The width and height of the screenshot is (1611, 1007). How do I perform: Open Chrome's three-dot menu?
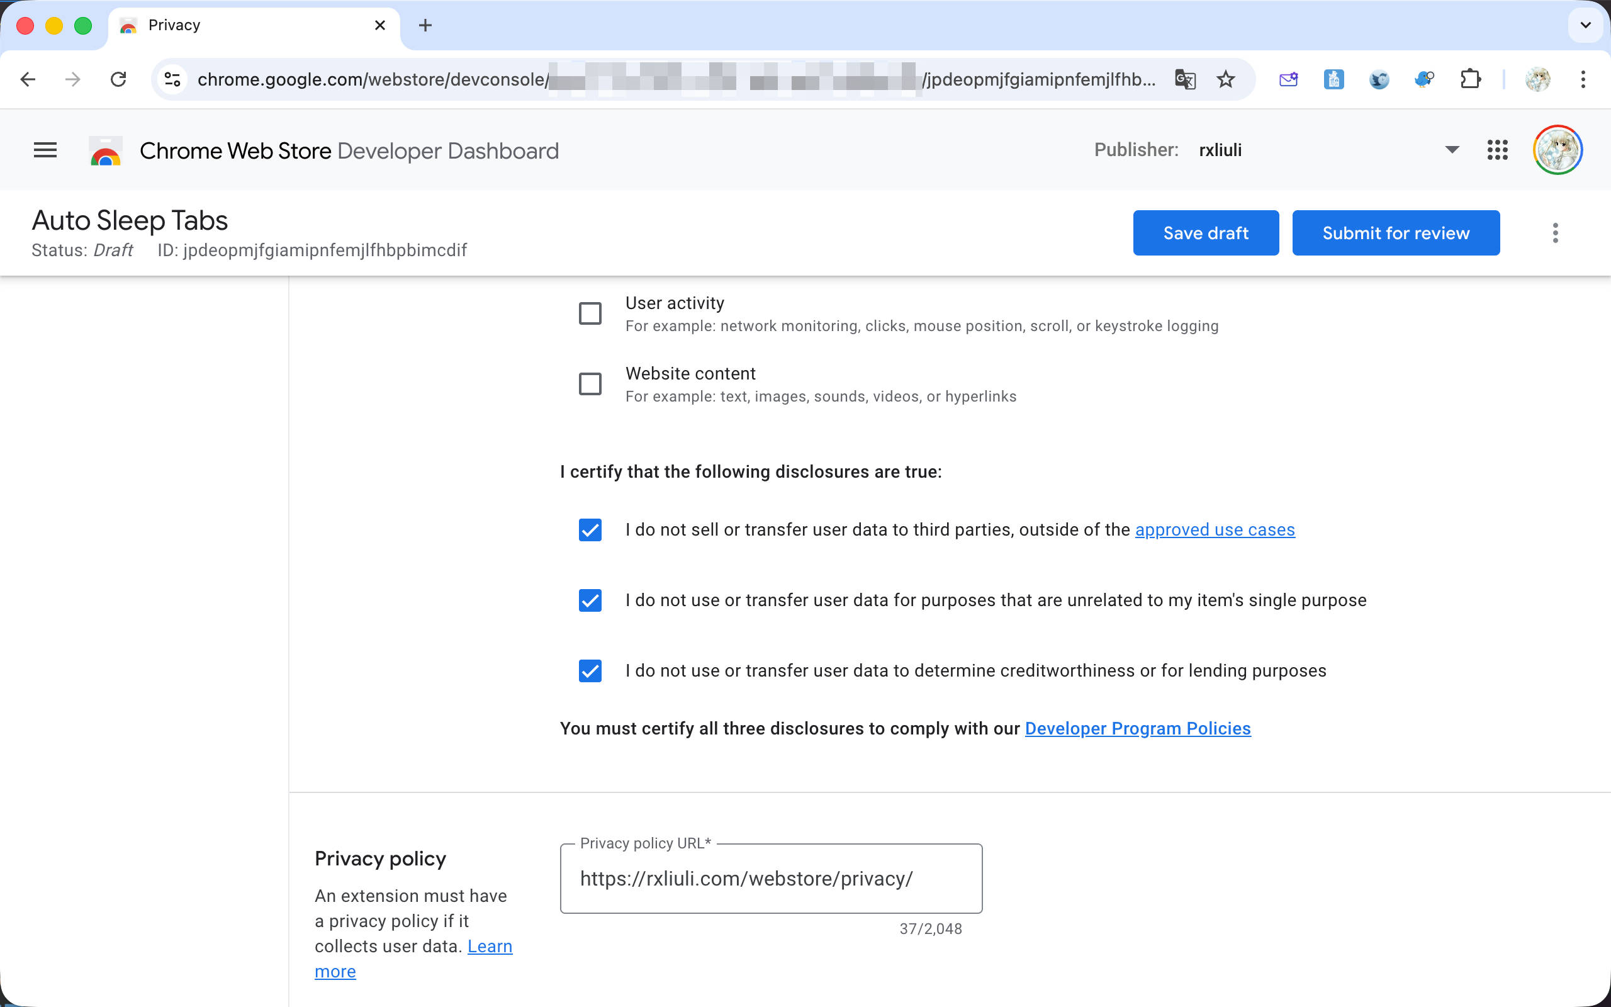coord(1583,80)
